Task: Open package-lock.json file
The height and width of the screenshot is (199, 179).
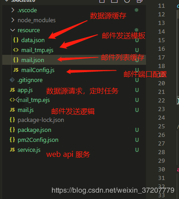Action: point(41,120)
